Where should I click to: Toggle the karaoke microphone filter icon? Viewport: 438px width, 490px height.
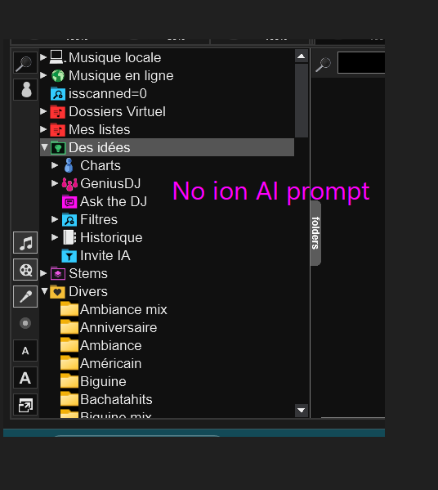(x=25, y=297)
